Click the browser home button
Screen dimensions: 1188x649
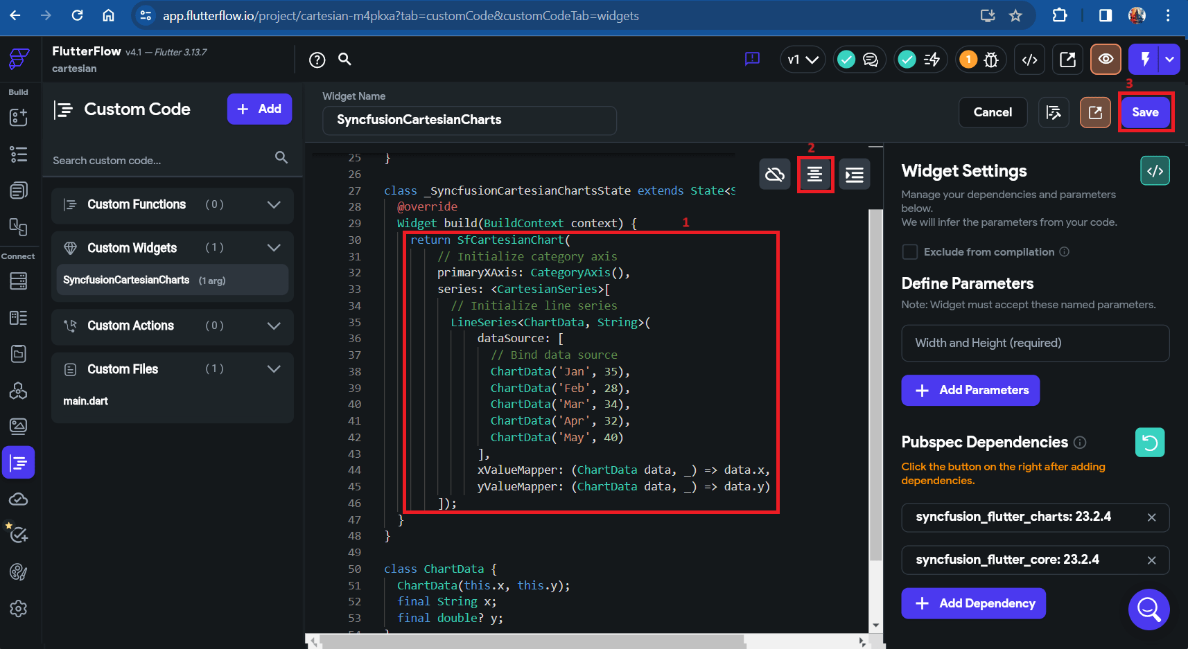click(x=108, y=15)
